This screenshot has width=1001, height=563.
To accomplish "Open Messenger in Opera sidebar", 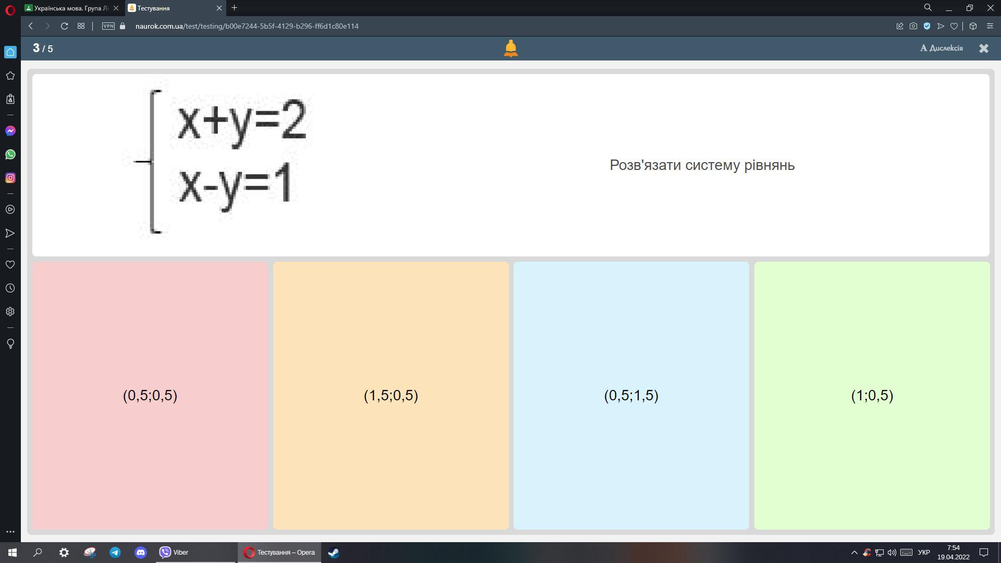I will pos(10,131).
